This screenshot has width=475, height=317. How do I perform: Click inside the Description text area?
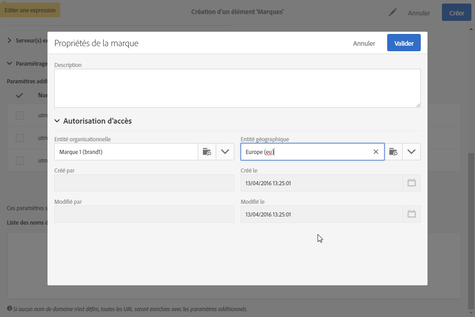coord(237,88)
